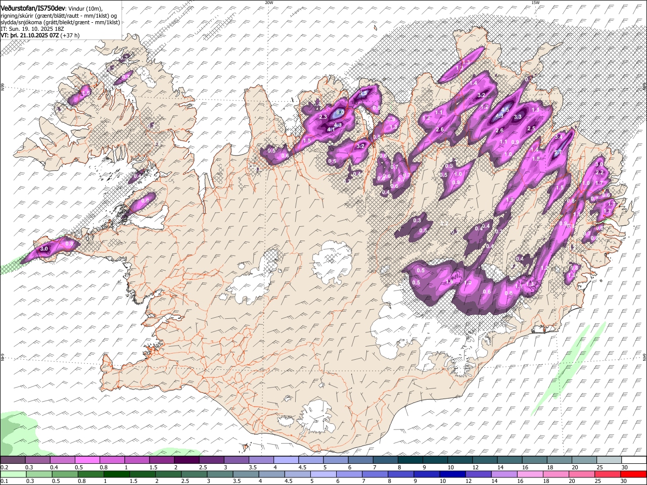This screenshot has width=647, height=485.
Task: Select the 30 white swatch ending the upper scale
Action: pyautogui.click(x=634, y=460)
